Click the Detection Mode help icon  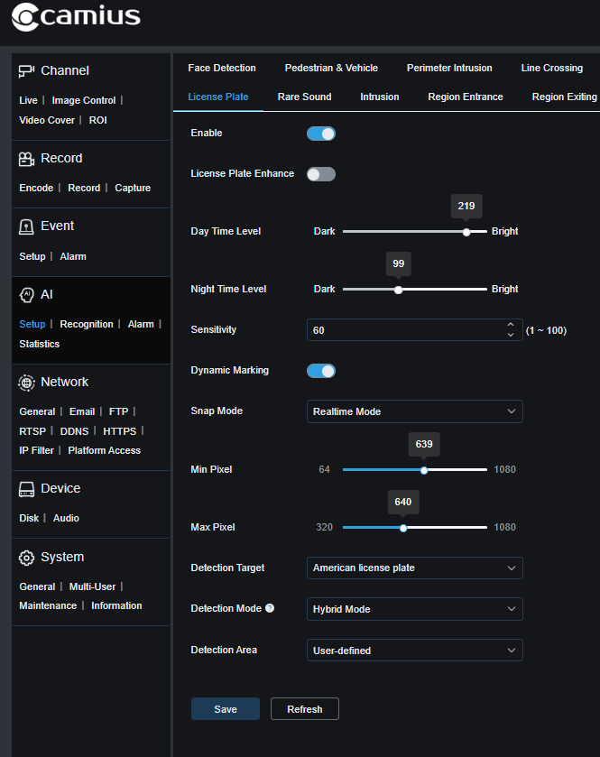(x=270, y=608)
